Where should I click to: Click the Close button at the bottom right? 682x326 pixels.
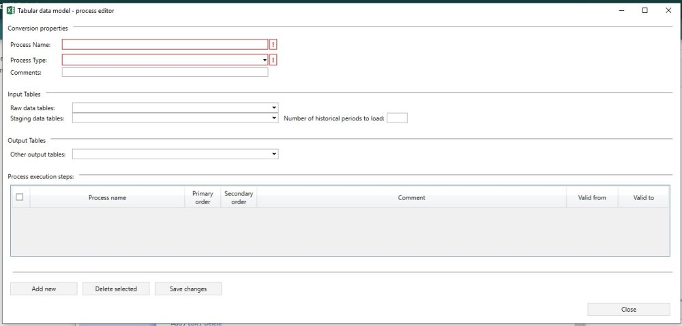(628, 309)
